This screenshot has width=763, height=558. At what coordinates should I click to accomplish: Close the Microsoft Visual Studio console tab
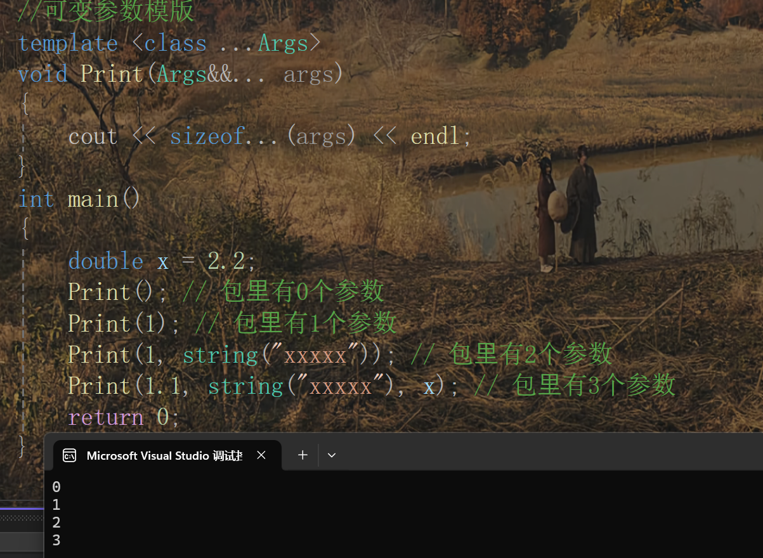point(261,455)
